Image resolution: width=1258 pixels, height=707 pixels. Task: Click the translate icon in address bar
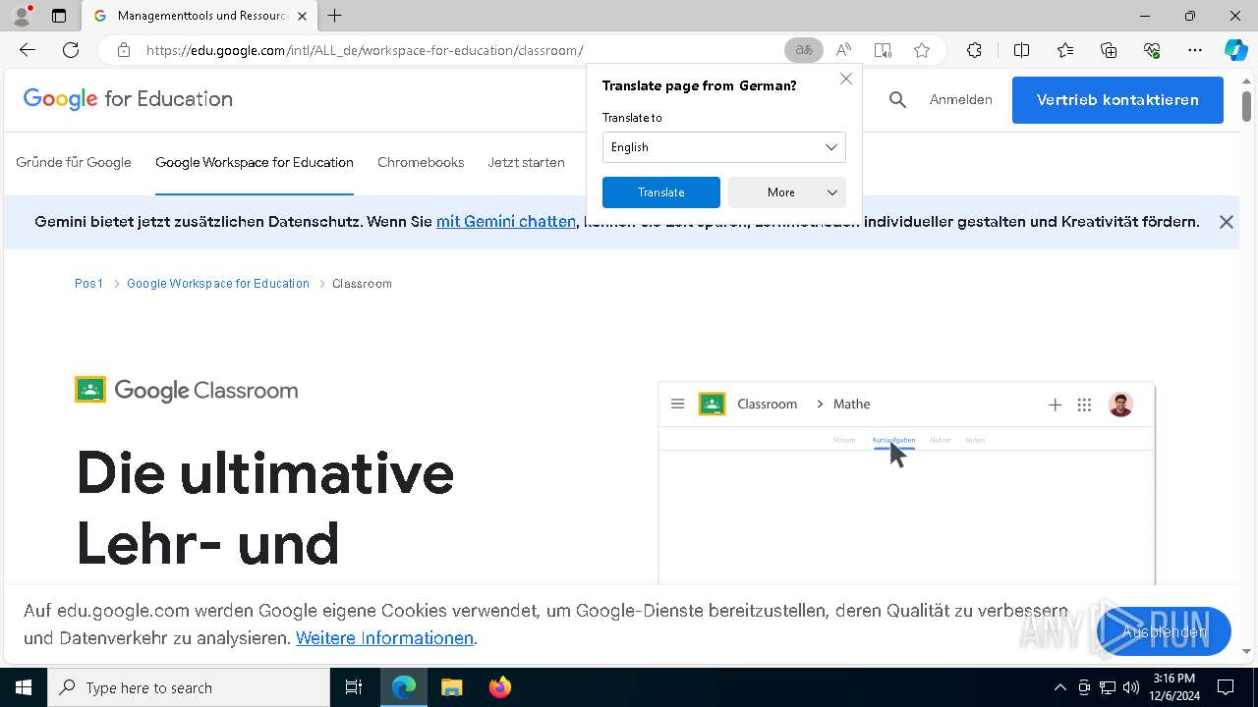click(x=804, y=50)
